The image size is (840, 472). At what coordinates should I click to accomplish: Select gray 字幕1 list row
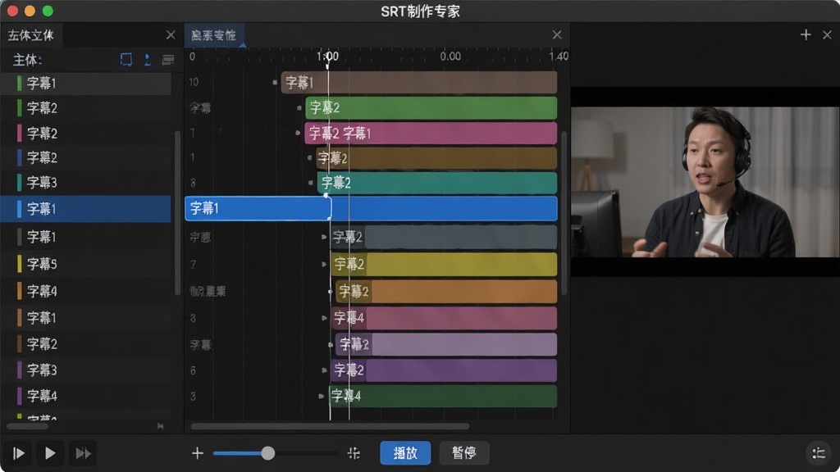click(85, 237)
